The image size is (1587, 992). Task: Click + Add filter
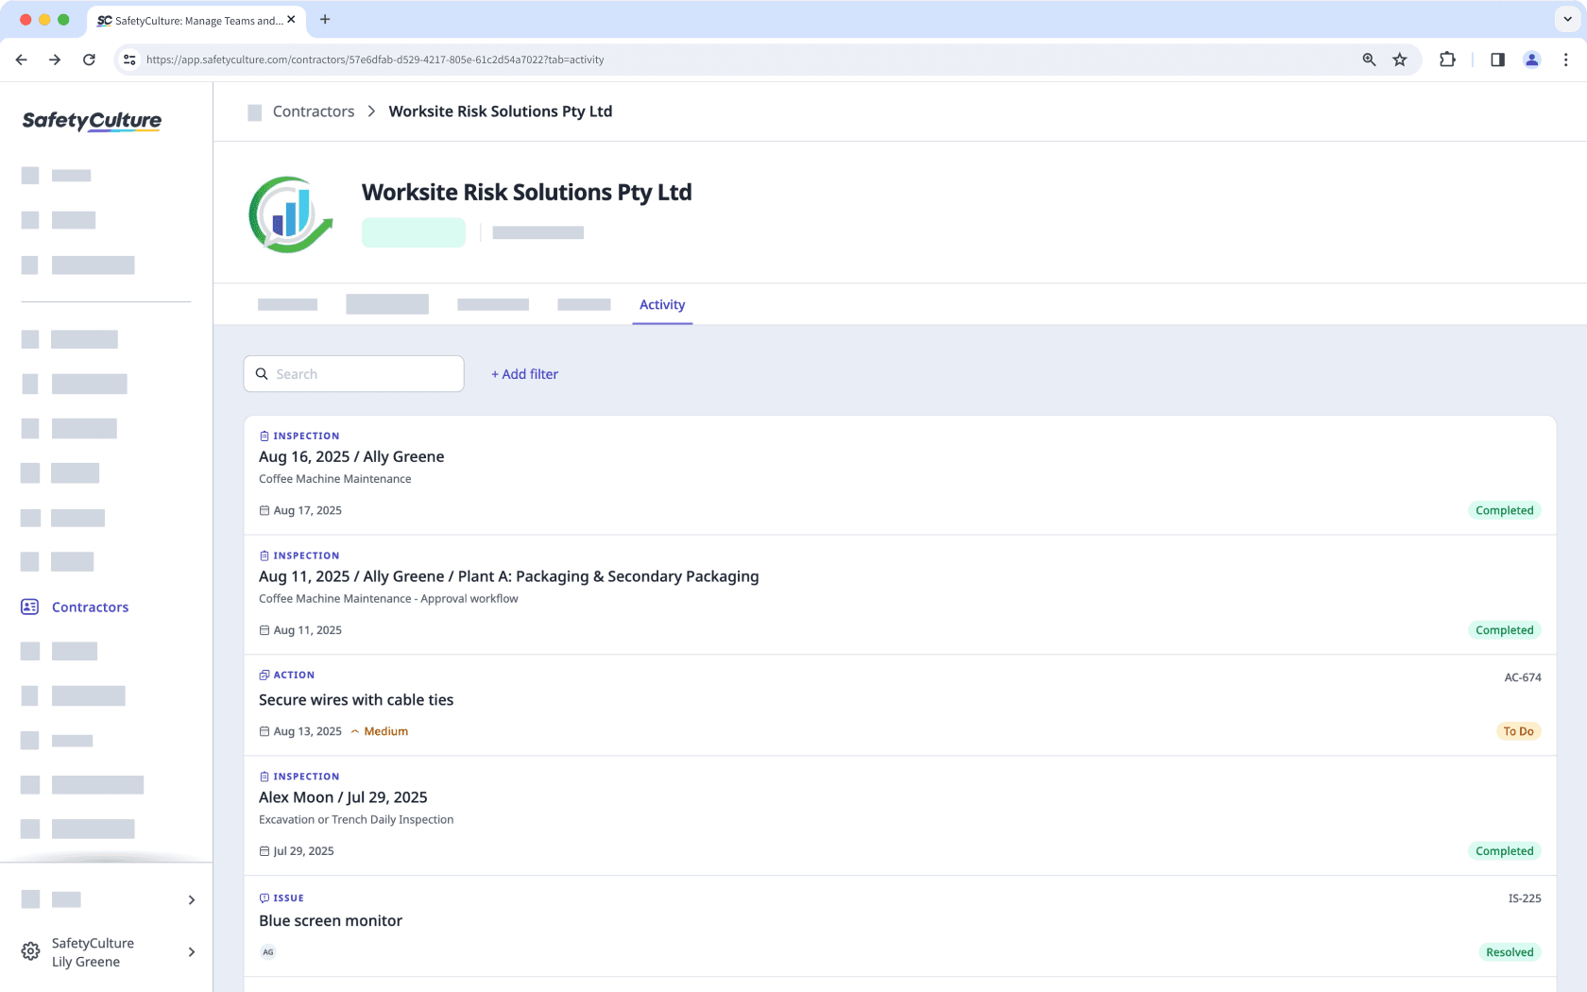click(524, 374)
